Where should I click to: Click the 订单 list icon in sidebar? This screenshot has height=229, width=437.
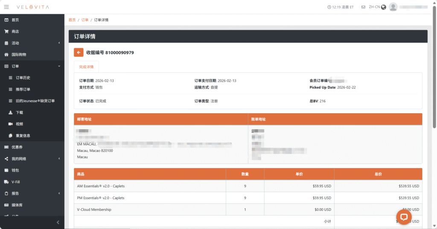tap(6, 66)
